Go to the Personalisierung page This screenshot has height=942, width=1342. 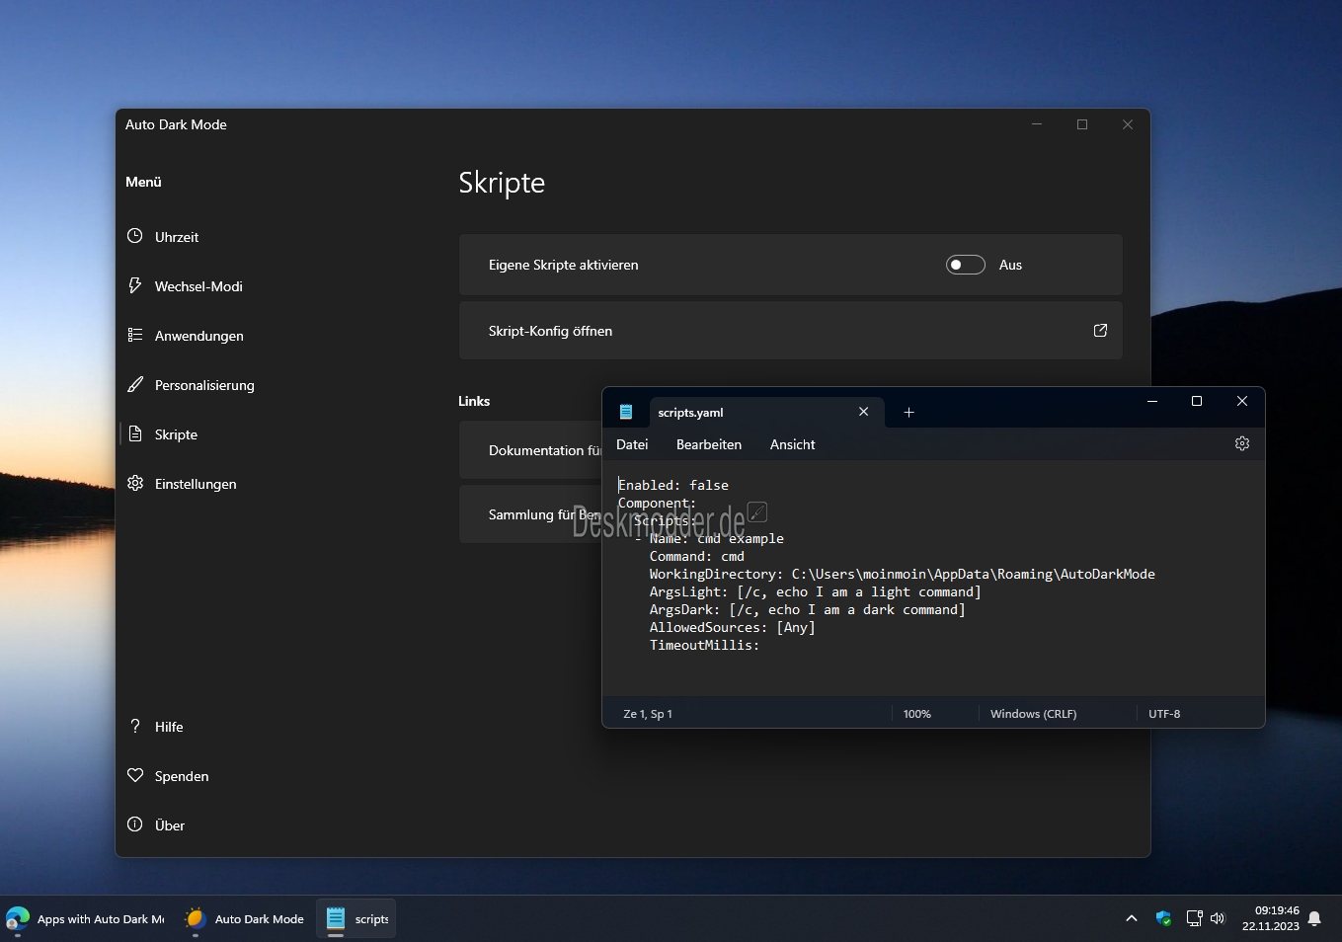pyautogui.click(x=191, y=385)
